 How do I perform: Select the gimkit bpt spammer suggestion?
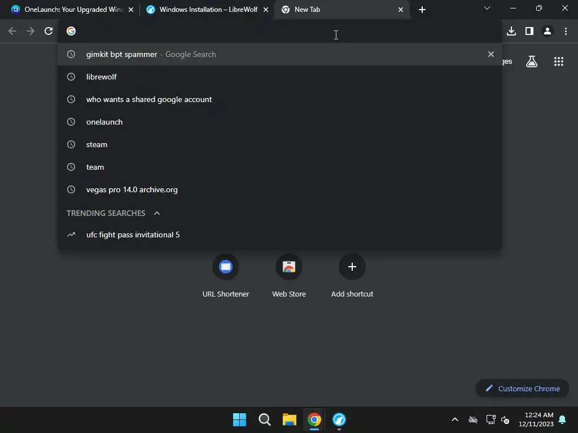coord(280,54)
